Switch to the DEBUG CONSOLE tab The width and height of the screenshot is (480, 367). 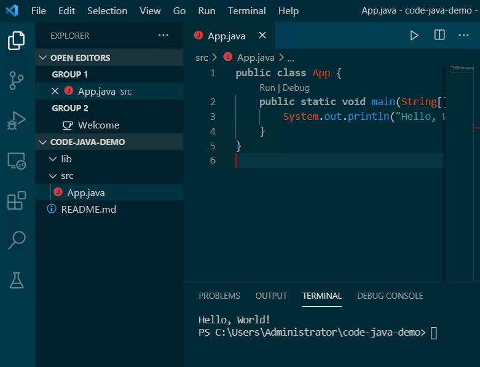[390, 296]
